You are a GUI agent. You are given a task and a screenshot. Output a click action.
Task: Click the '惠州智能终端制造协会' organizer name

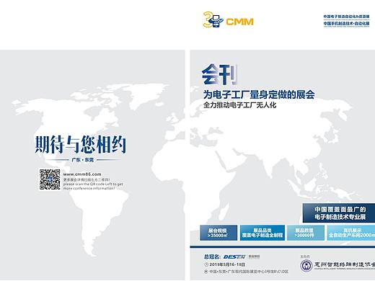click(345, 264)
